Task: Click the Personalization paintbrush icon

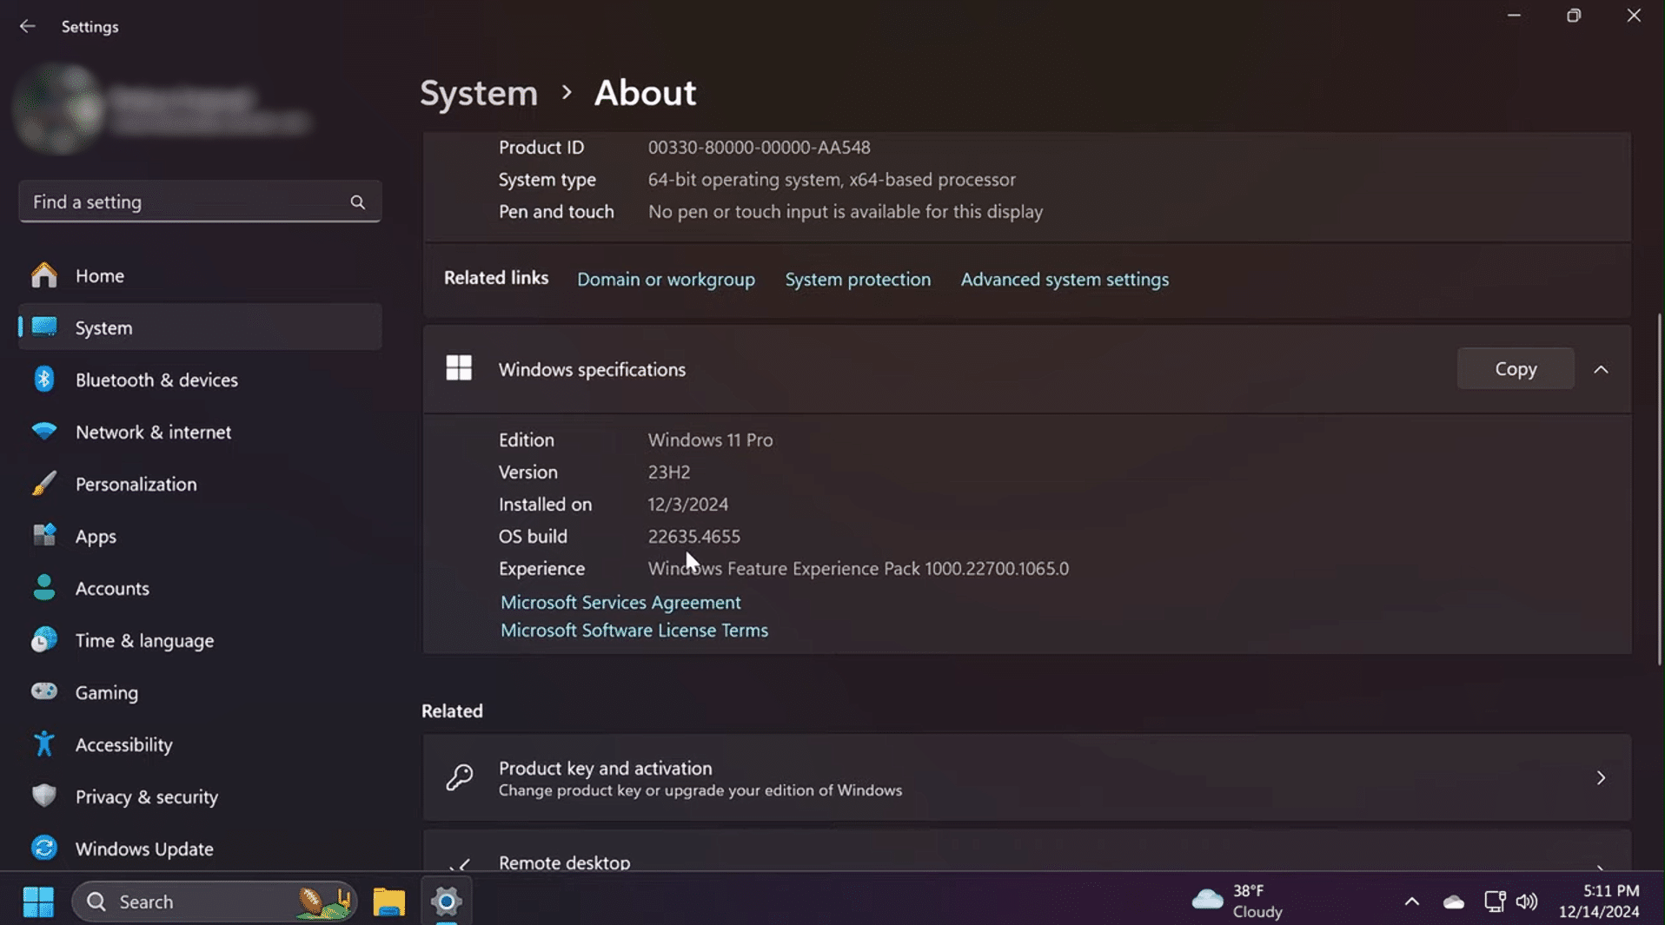Action: [43, 484]
